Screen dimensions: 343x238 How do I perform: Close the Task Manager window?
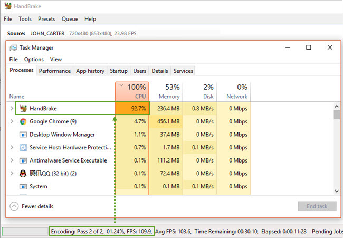click(330, 47)
